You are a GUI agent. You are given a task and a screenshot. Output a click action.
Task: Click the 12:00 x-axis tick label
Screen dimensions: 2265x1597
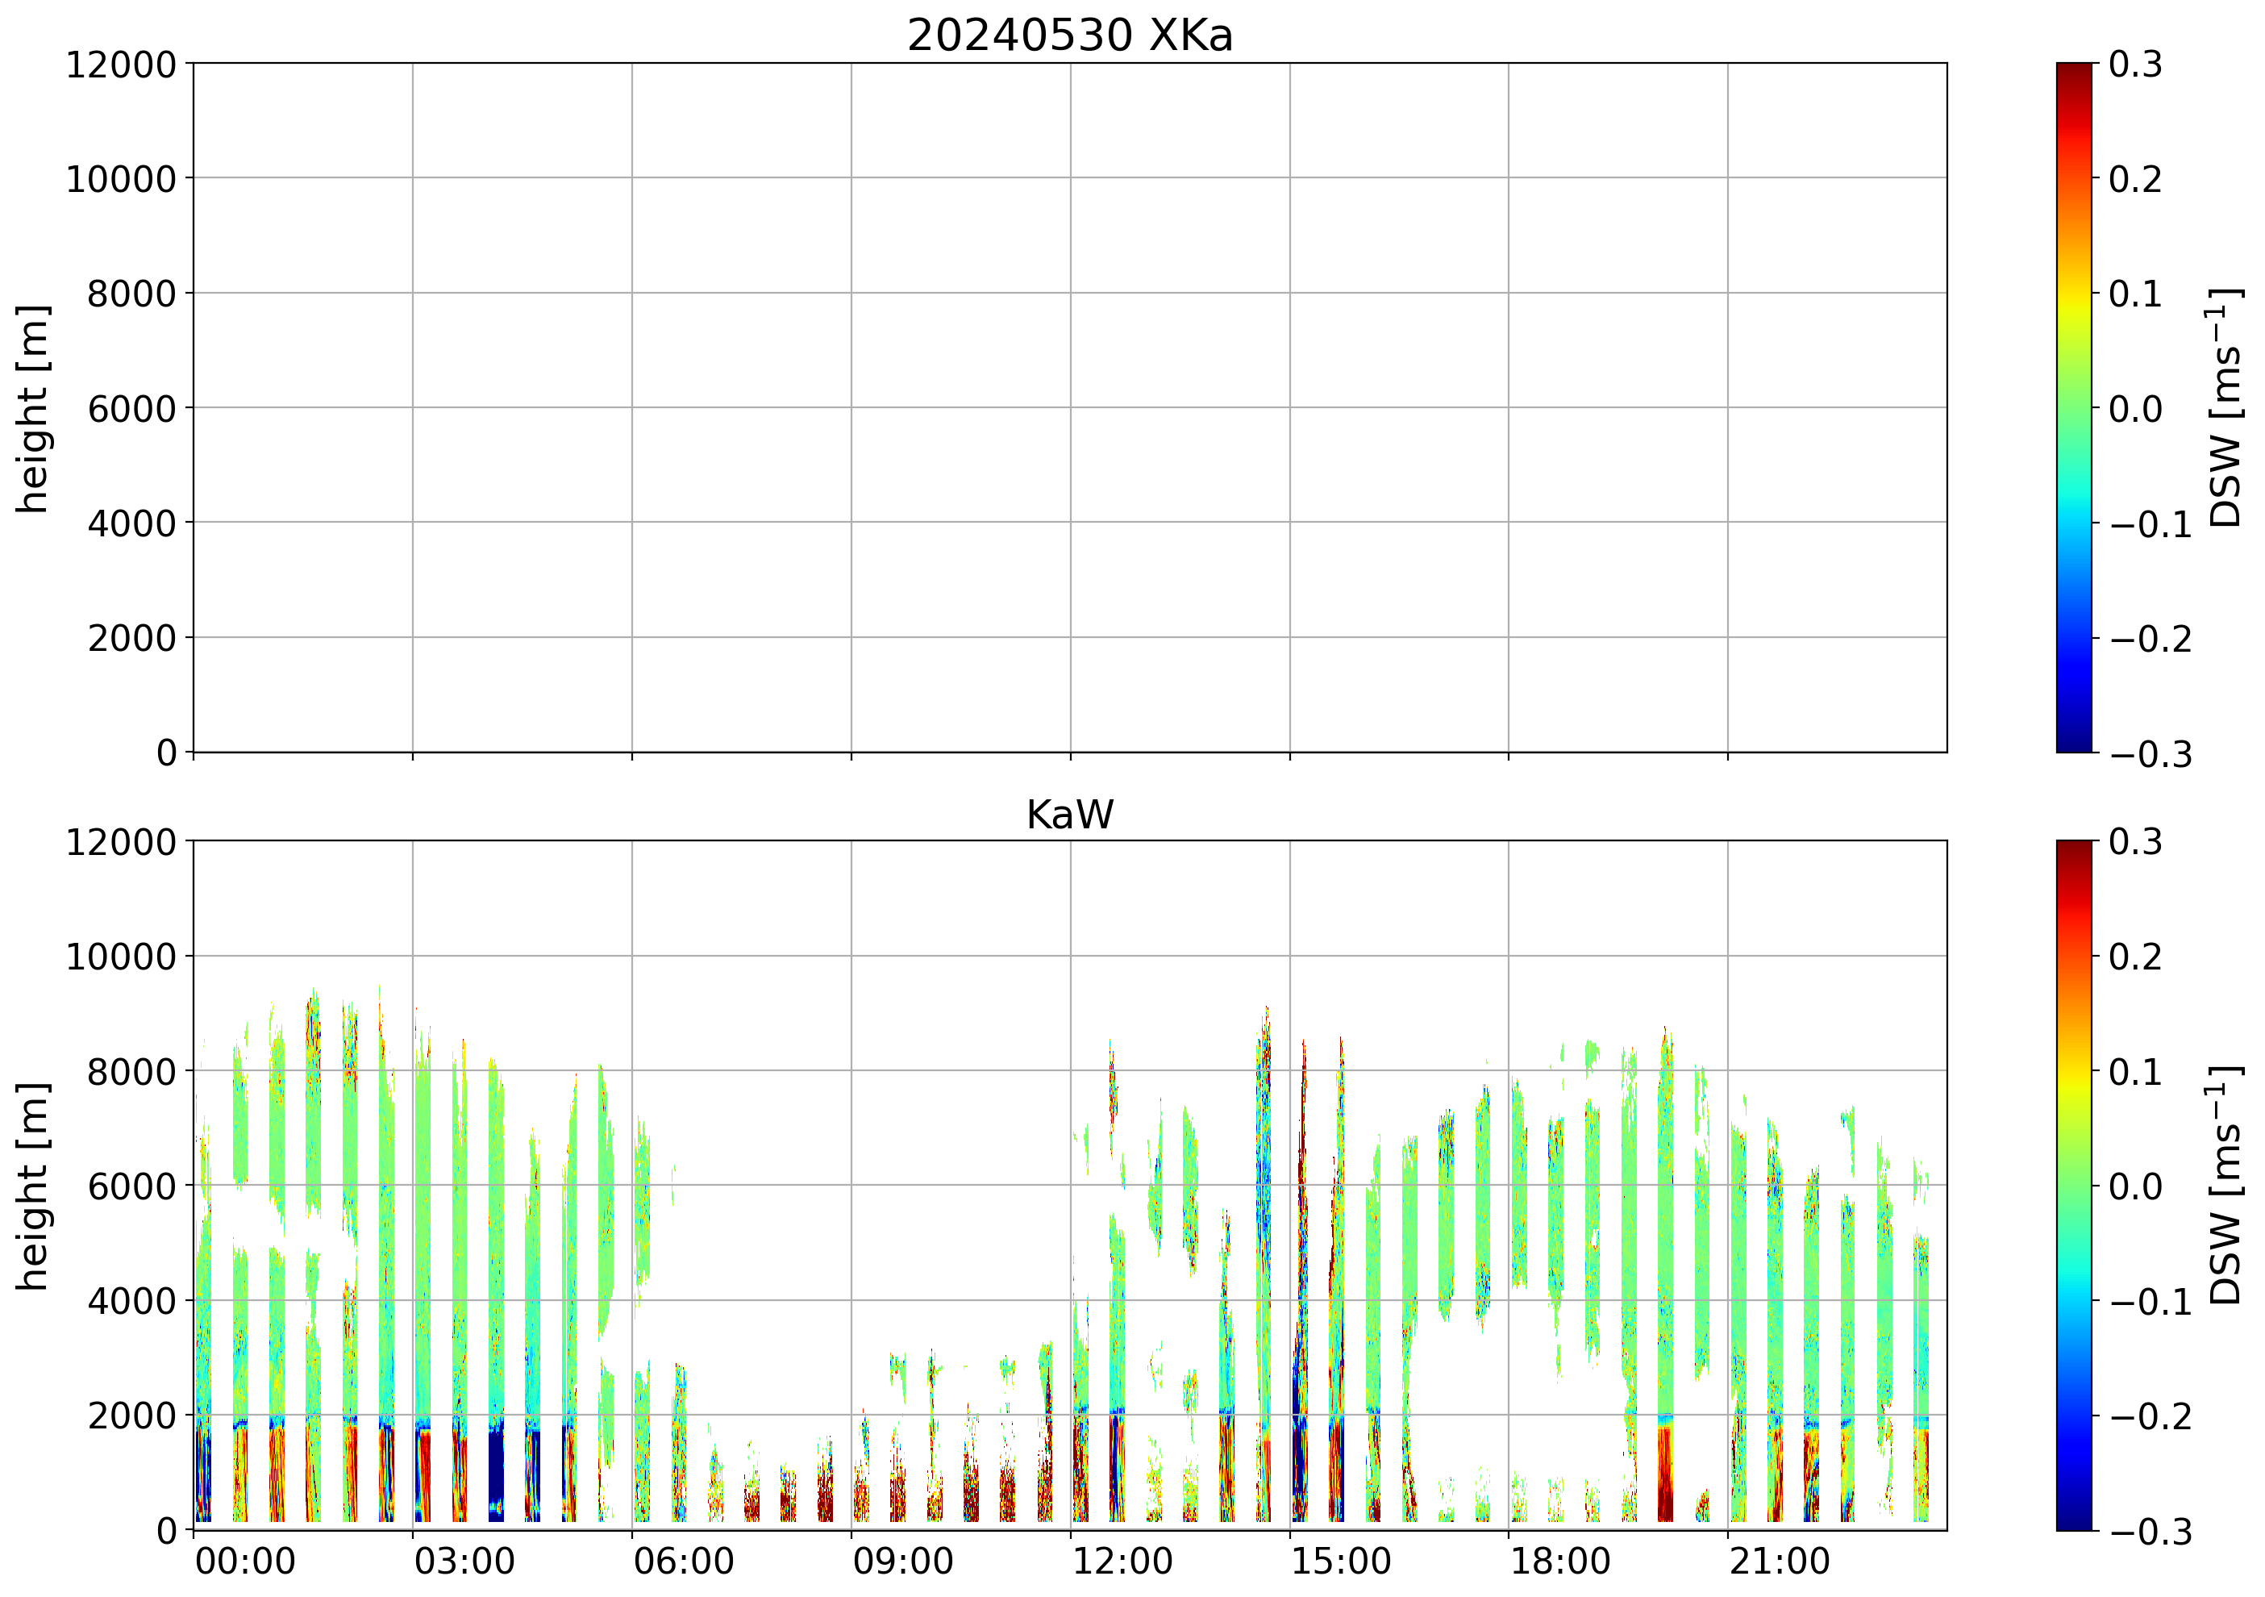point(1122,1562)
